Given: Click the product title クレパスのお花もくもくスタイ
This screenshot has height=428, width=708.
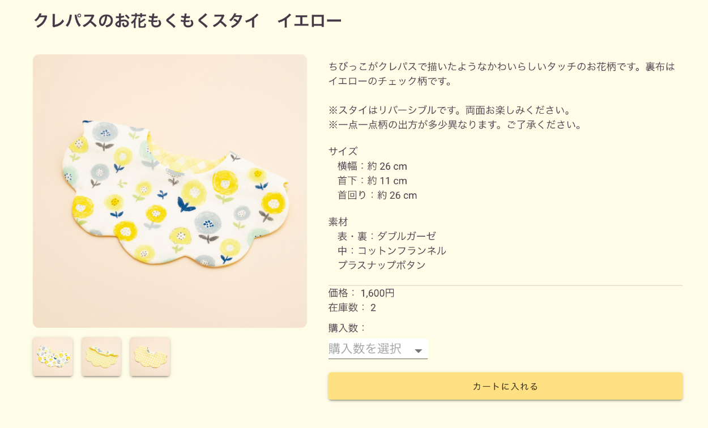Looking at the screenshot, I should (x=187, y=21).
